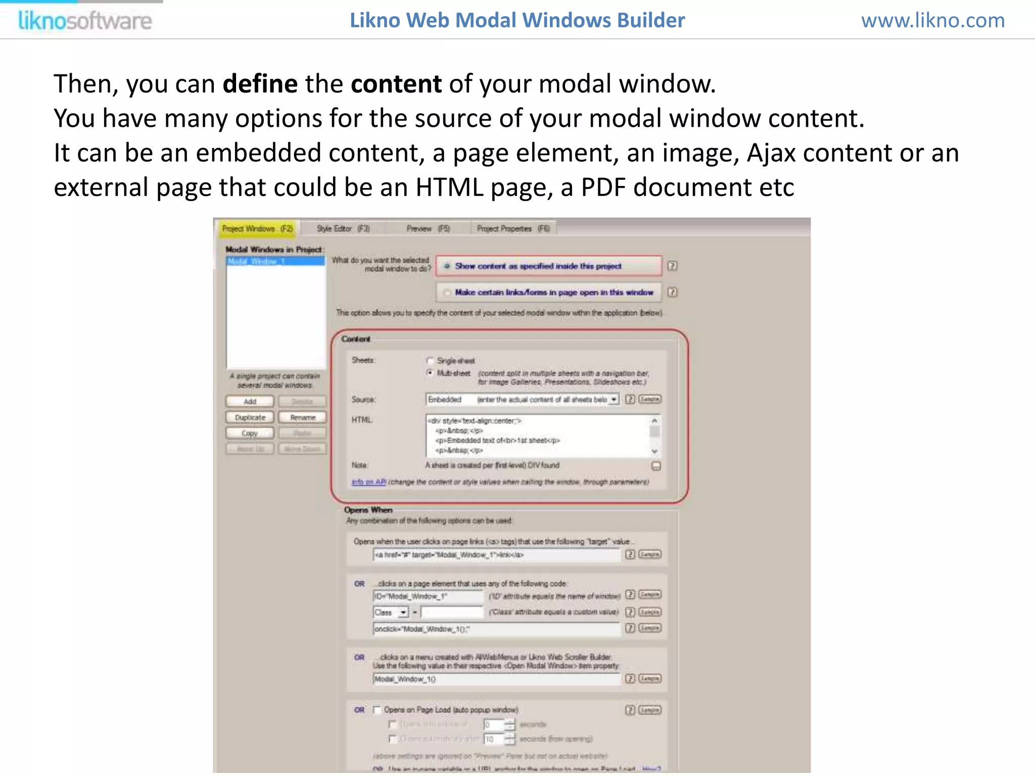Open the Source 'Embedded' dropdown
Image resolution: width=1035 pixels, height=776 pixels.
tap(523, 399)
